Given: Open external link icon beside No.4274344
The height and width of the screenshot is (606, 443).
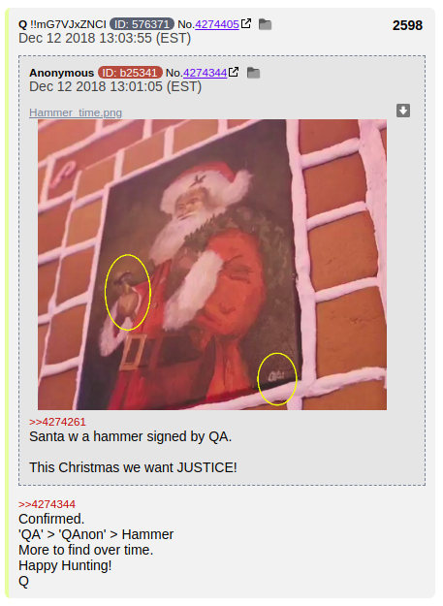Looking at the screenshot, I should (x=234, y=72).
